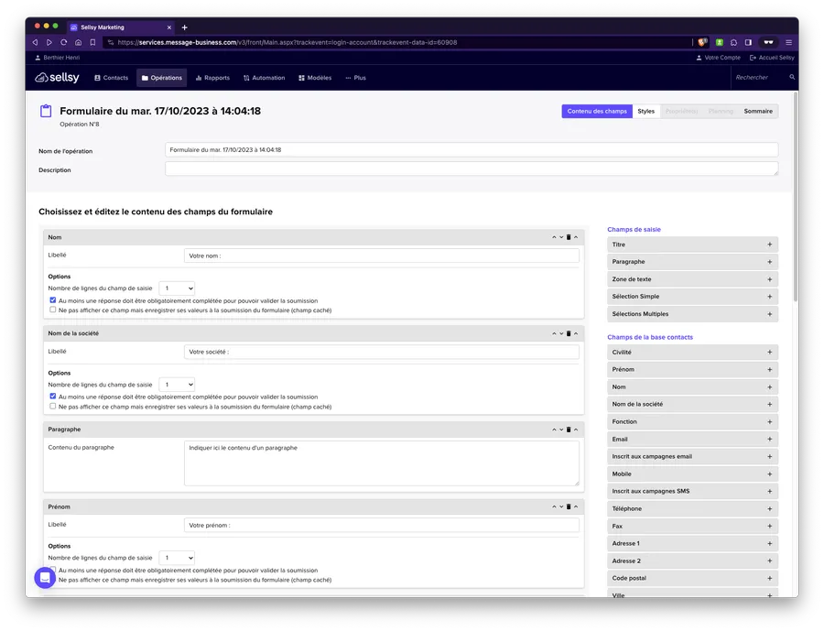Click the Sellsy logo
The image size is (824, 631).
pyautogui.click(x=58, y=78)
